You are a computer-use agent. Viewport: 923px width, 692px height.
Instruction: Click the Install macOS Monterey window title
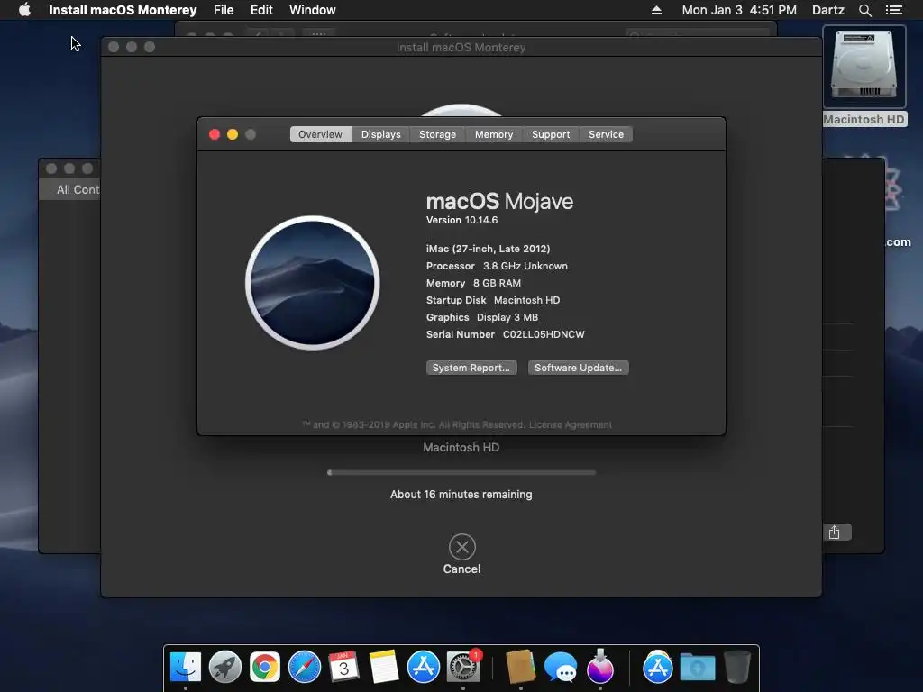461,47
